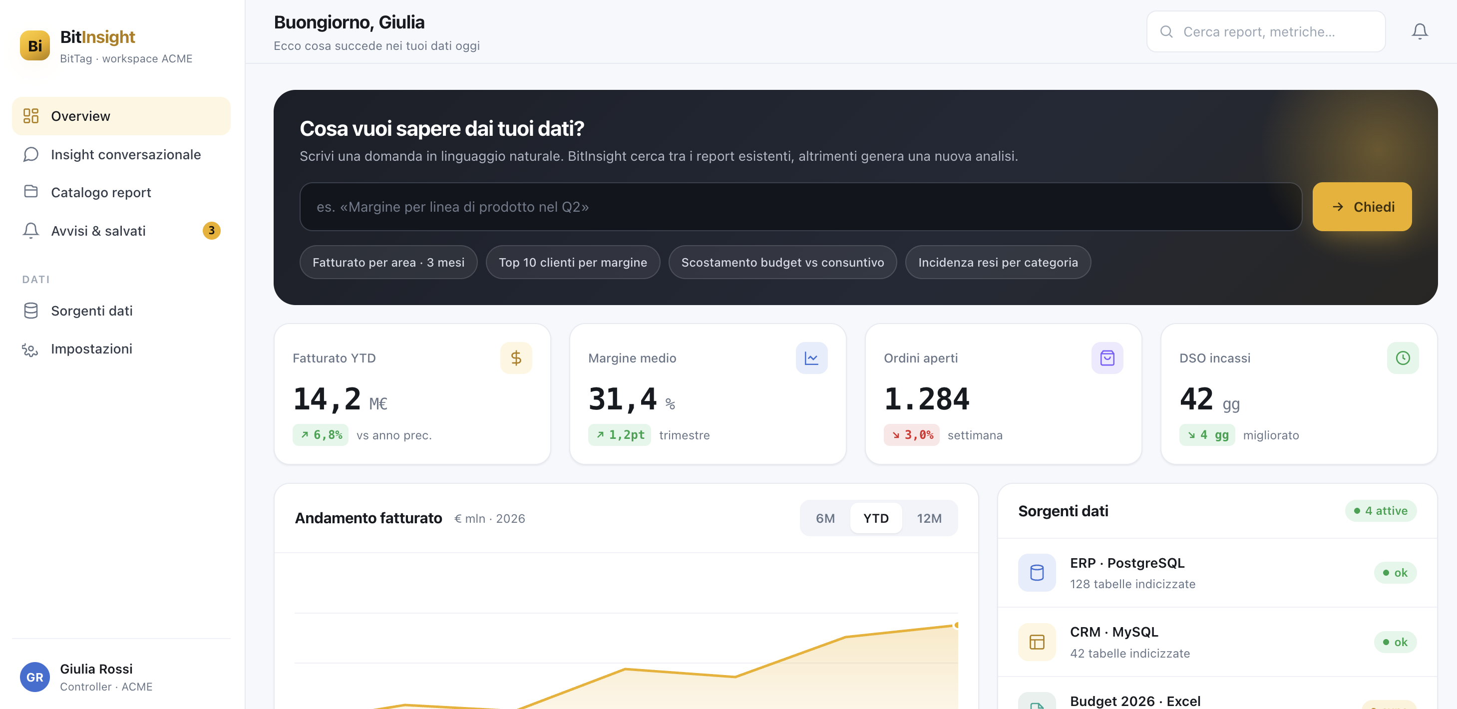Switch chart range to 6M
Image resolution: width=1457 pixels, height=709 pixels.
coord(825,518)
